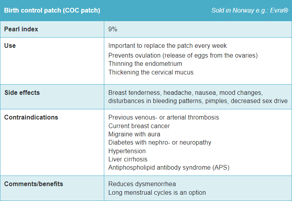This screenshot has width=292, height=201.
Task: Click the 'Thickening the cervical mucus' line
Action: 151,72
